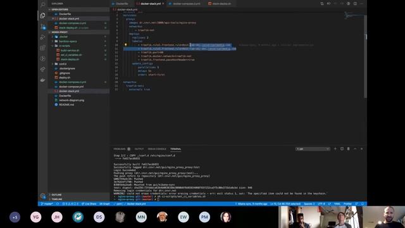Close the docker-stack.yml editor tab
Image resolution: width=405 pixels, height=228 pixels.
163,4
